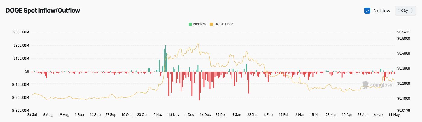Click the 10 Apr date label
The height and width of the screenshot is (122, 422).
tap(347, 115)
